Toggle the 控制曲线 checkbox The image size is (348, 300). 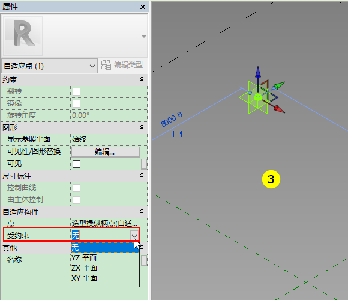coord(76,188)
